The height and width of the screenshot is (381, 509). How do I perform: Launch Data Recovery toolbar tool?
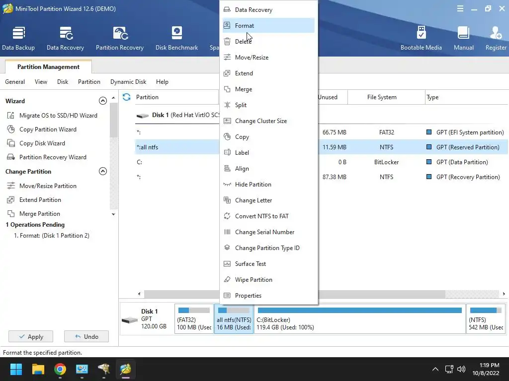tap(65, 39)
